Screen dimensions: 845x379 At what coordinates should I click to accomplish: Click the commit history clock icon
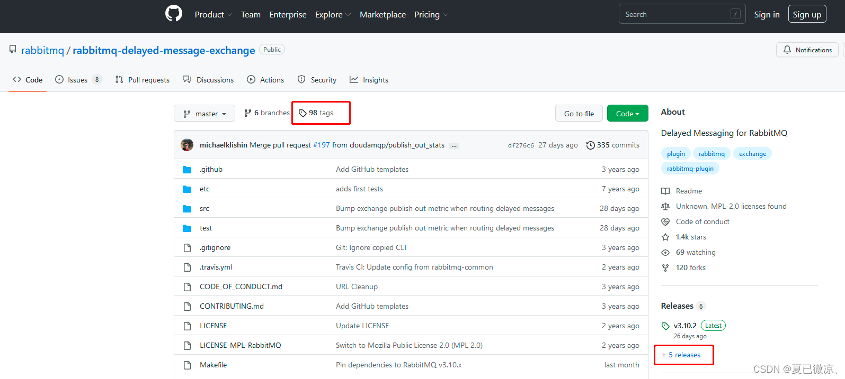tap(590, 145)
